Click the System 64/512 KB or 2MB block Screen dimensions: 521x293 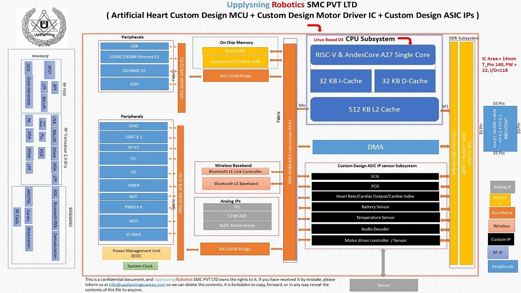(x=235, y=61)
